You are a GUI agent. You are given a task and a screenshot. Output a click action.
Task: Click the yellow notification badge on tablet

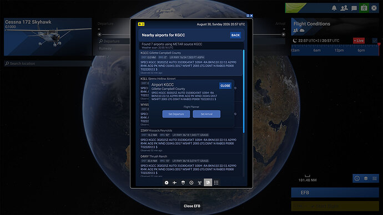[141, 24]
